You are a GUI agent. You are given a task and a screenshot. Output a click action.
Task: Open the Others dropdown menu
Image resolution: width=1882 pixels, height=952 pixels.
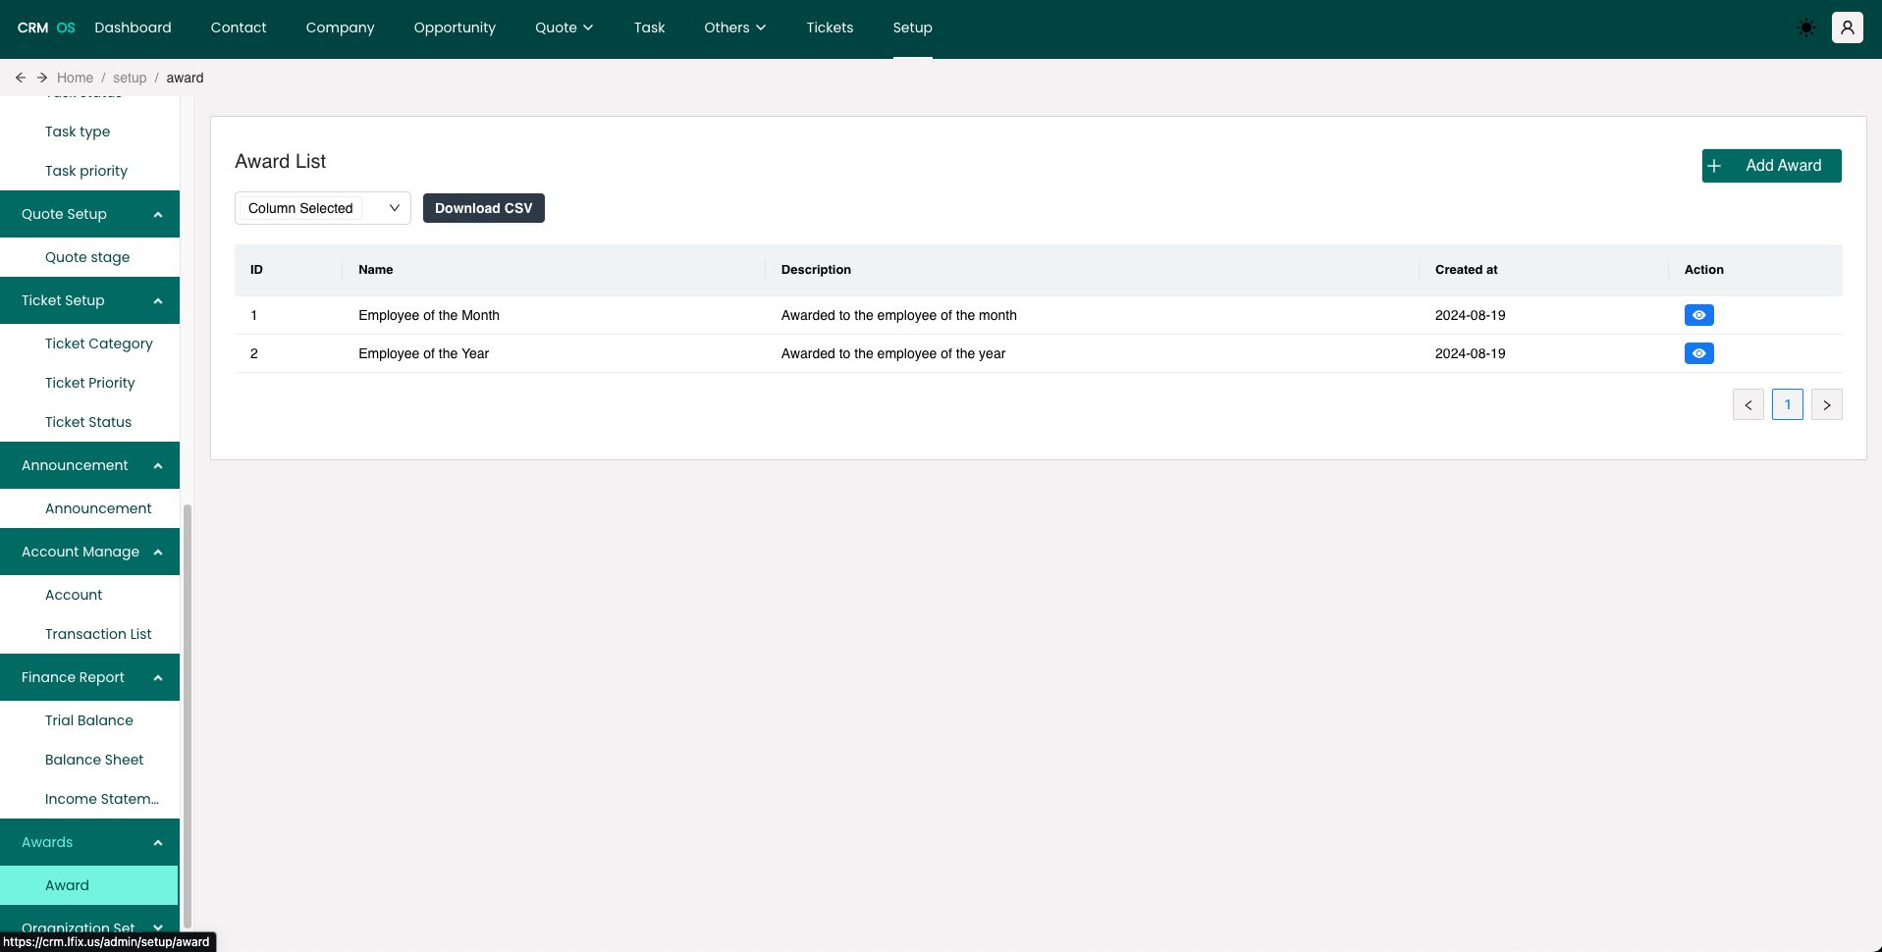[x=734, y=27]
